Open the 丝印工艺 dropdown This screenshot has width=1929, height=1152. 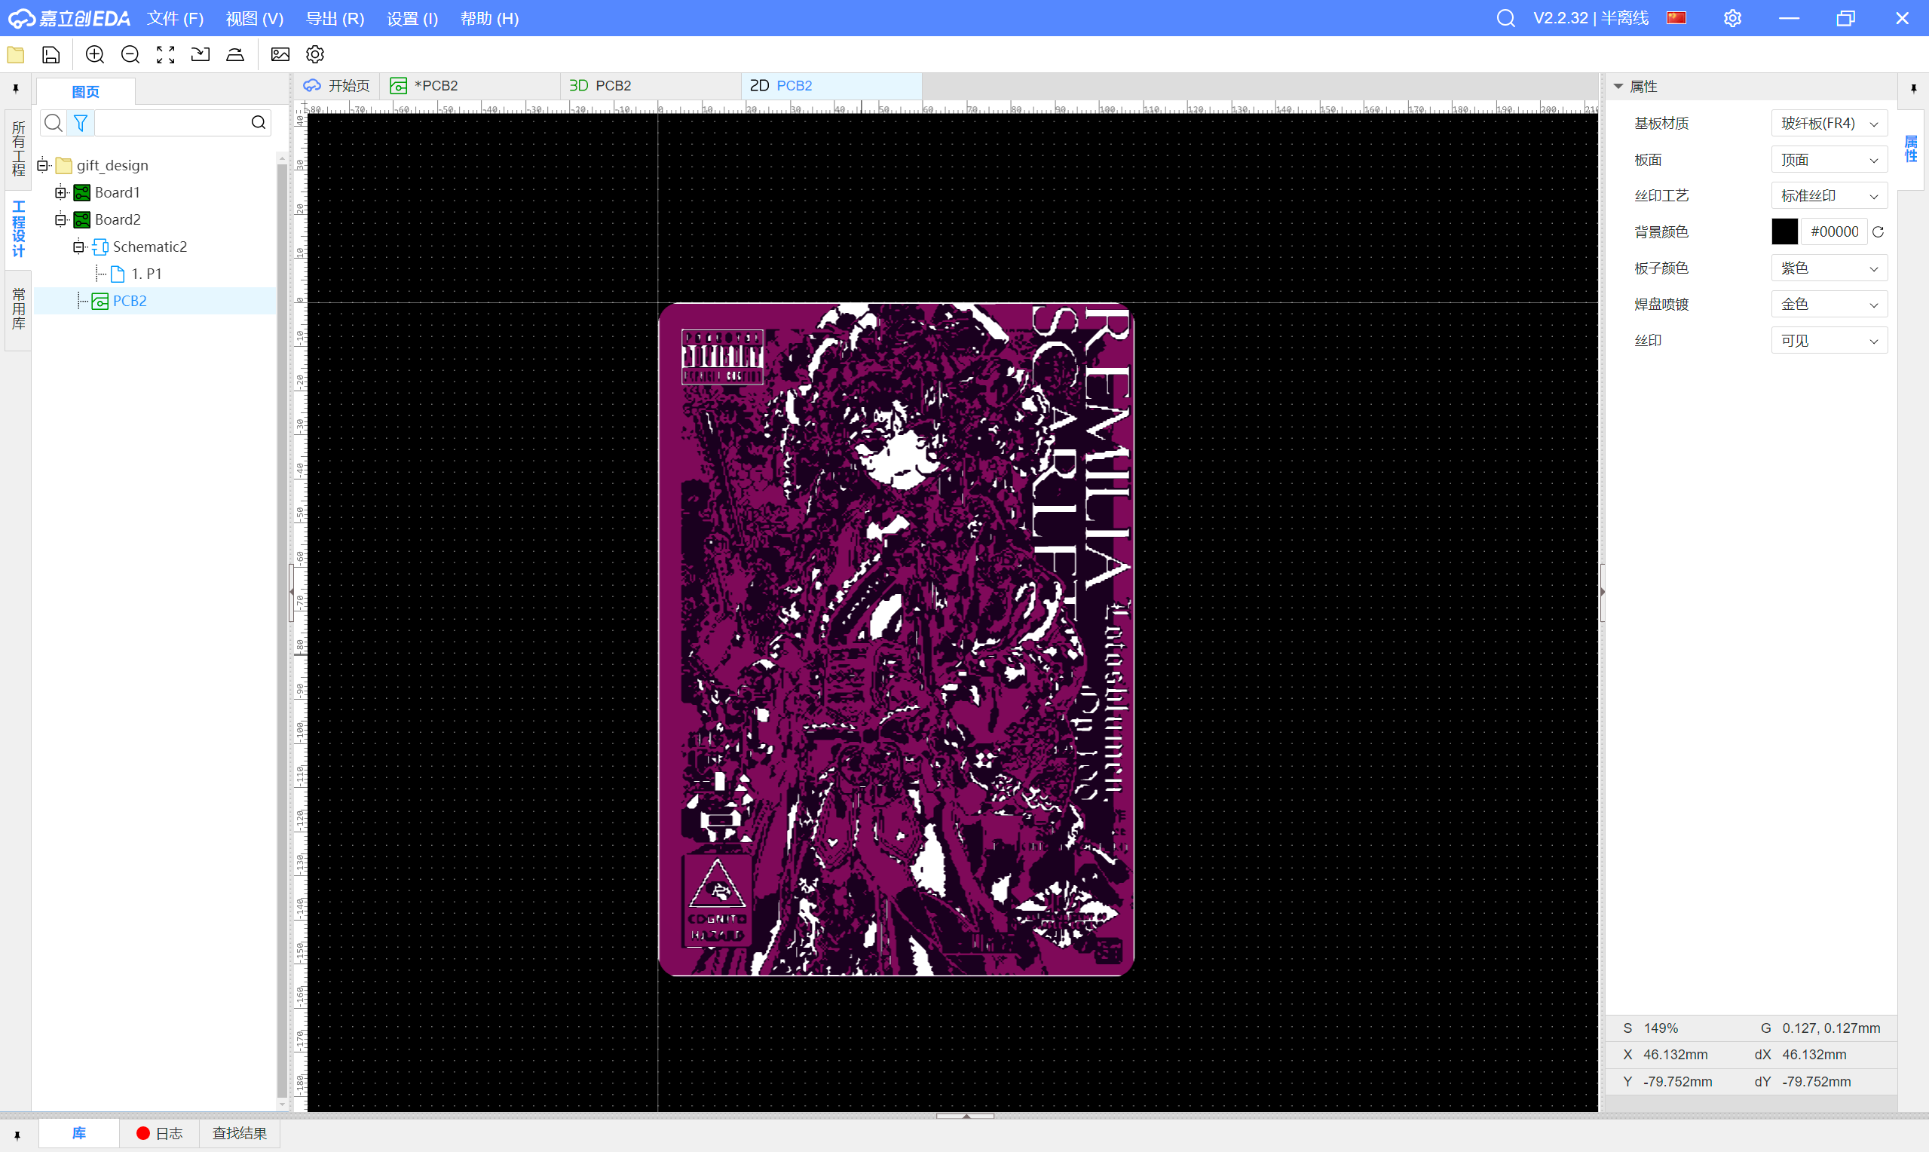[x=1829, y=195]
